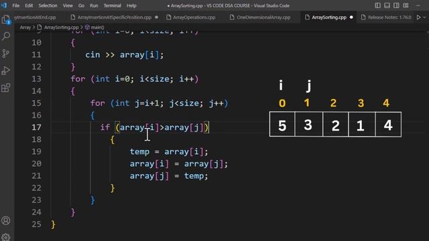Open the Terminal menu
This screenshot has width=429, height=241.
[x=112, y=5]
